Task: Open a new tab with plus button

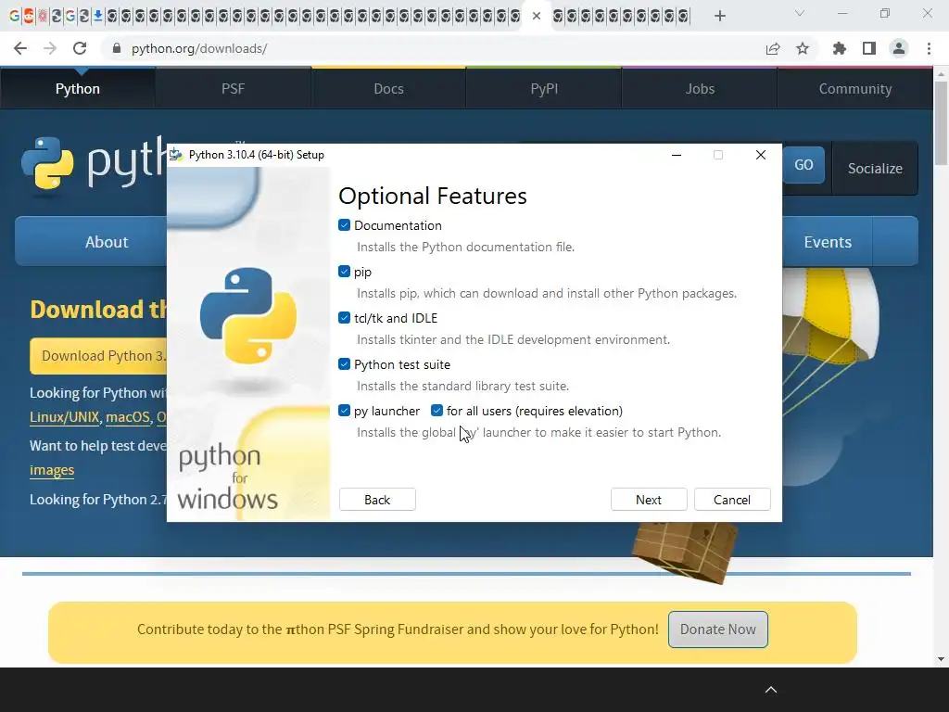Action: coord(719,16)
